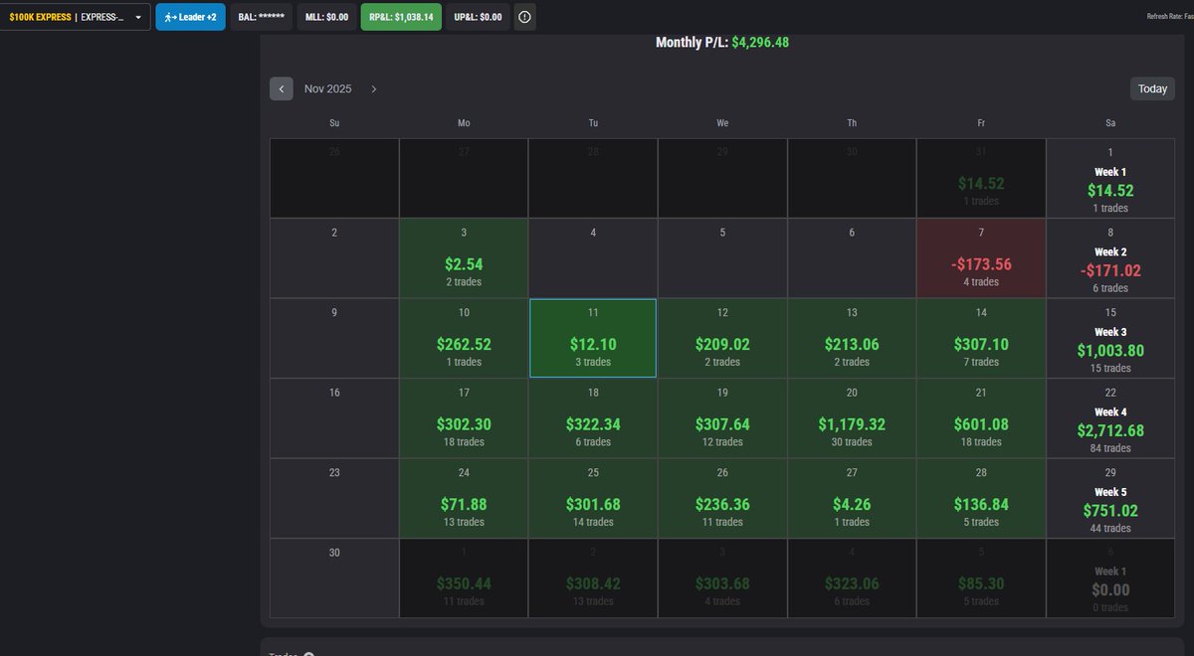Select November 3 cell showing $2.54
The image size is (1194, 656).
[464, 258]
